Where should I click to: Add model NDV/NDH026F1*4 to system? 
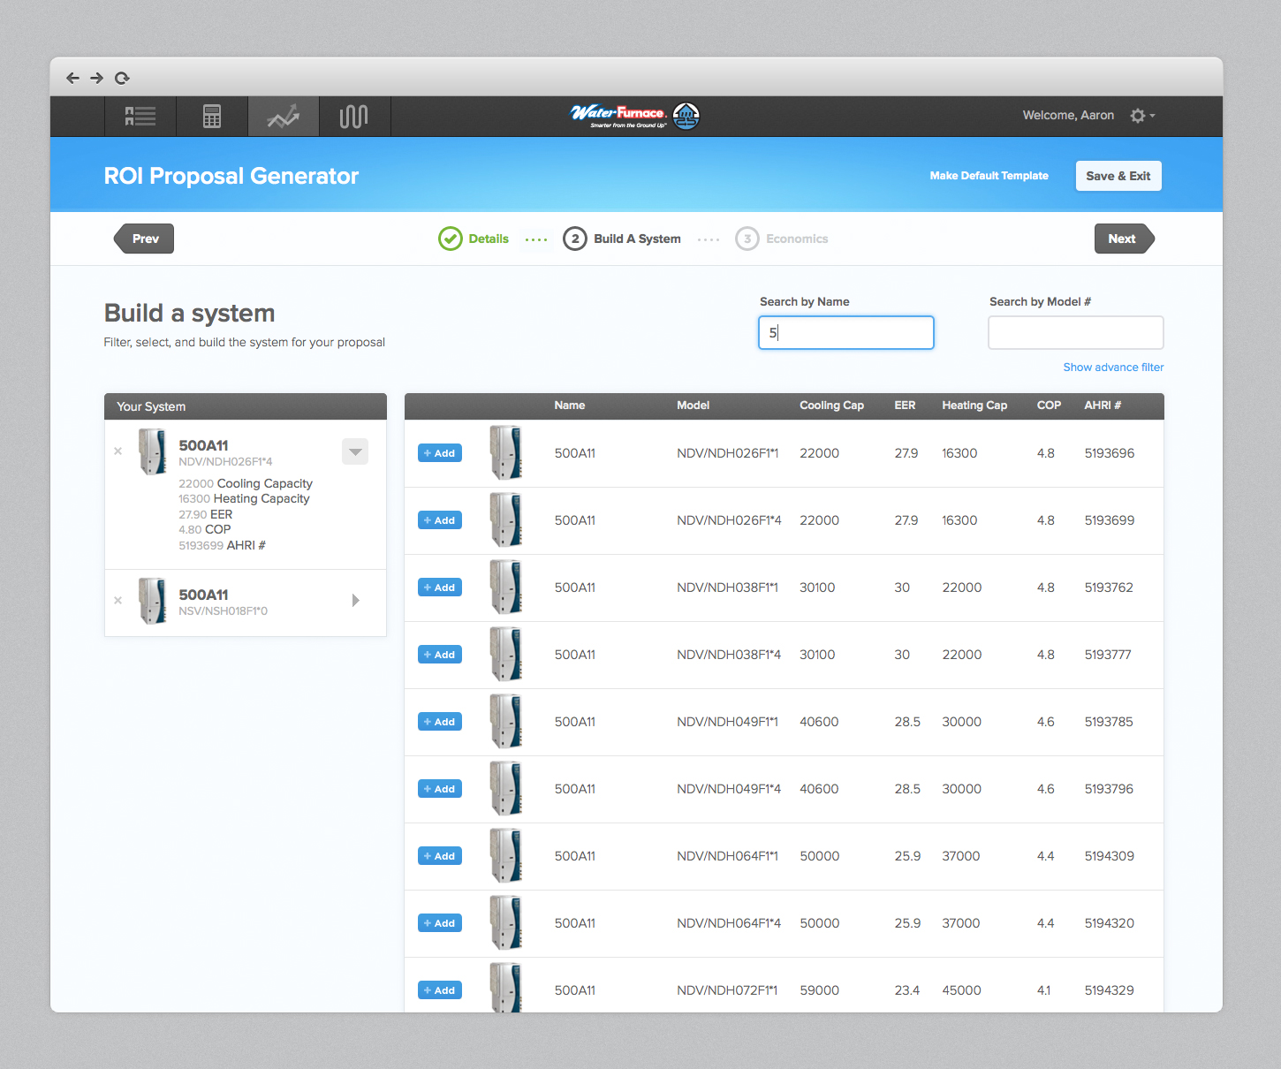(440, 520)
